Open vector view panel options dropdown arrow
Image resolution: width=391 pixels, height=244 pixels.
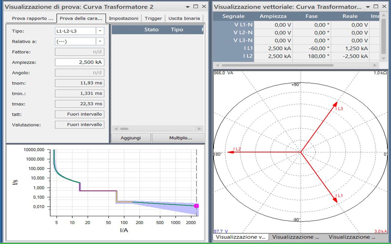[368, 7]
